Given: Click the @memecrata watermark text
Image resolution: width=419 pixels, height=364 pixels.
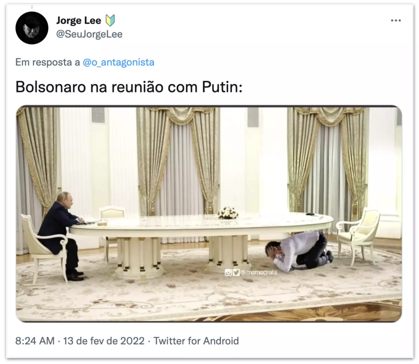Looking at the screenshot, I should [x=259, y=273].
